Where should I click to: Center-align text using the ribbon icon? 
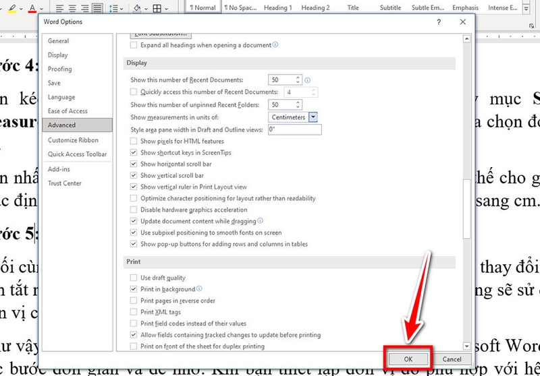coord(72,8)
